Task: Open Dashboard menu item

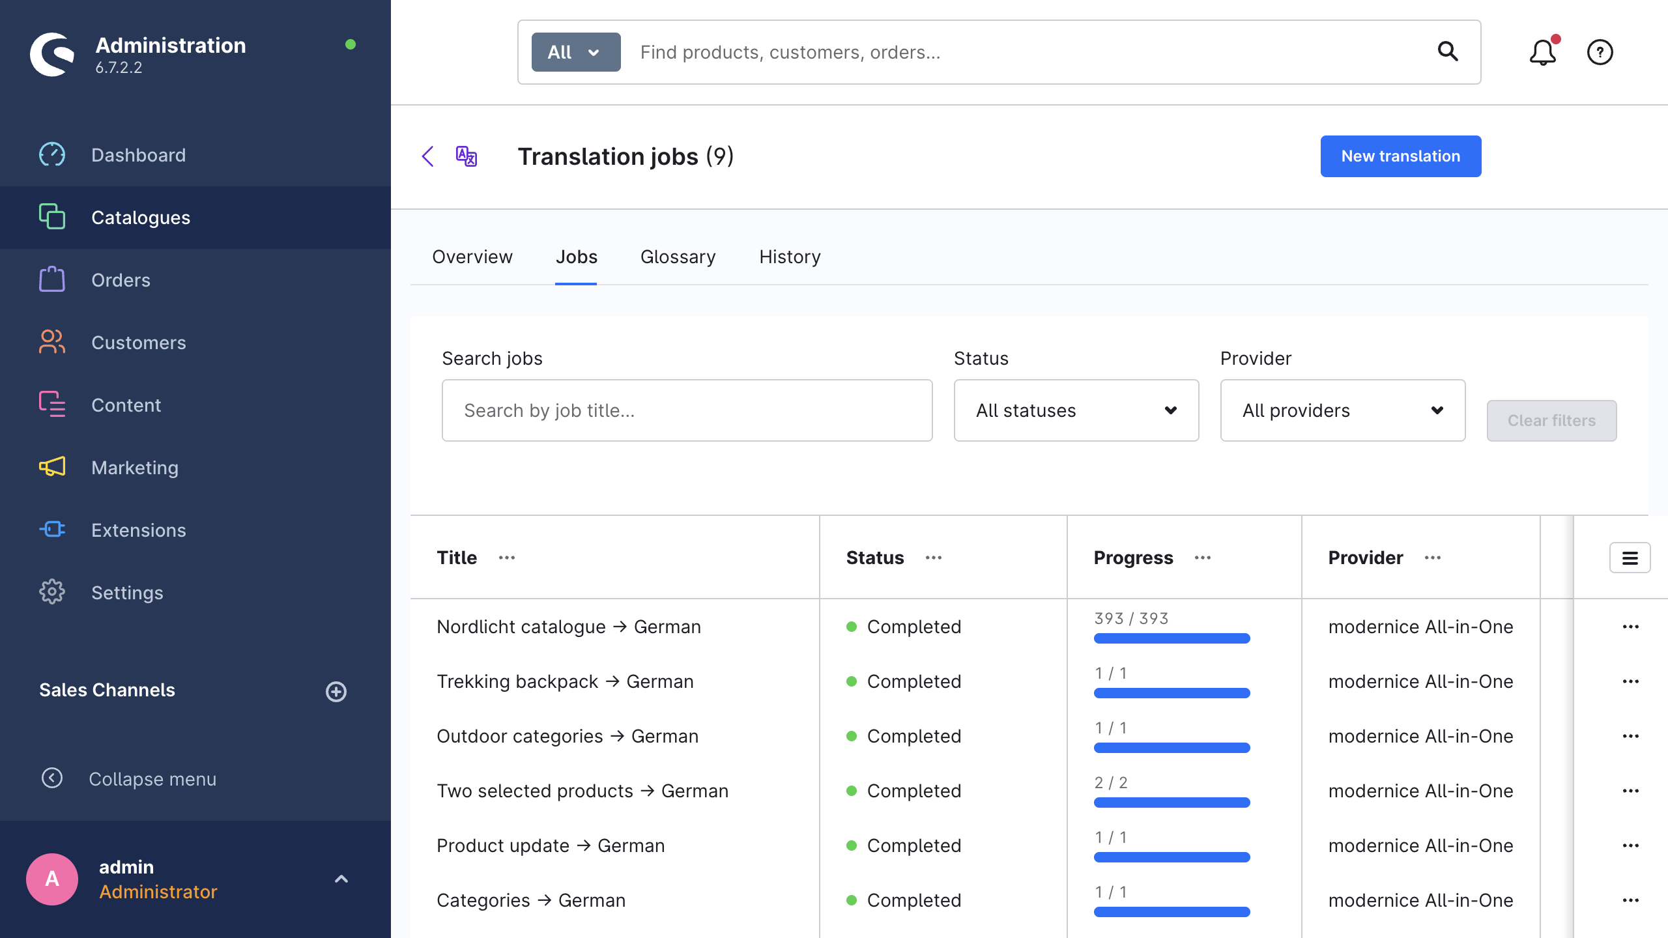Action: click(x=195, y=155)
